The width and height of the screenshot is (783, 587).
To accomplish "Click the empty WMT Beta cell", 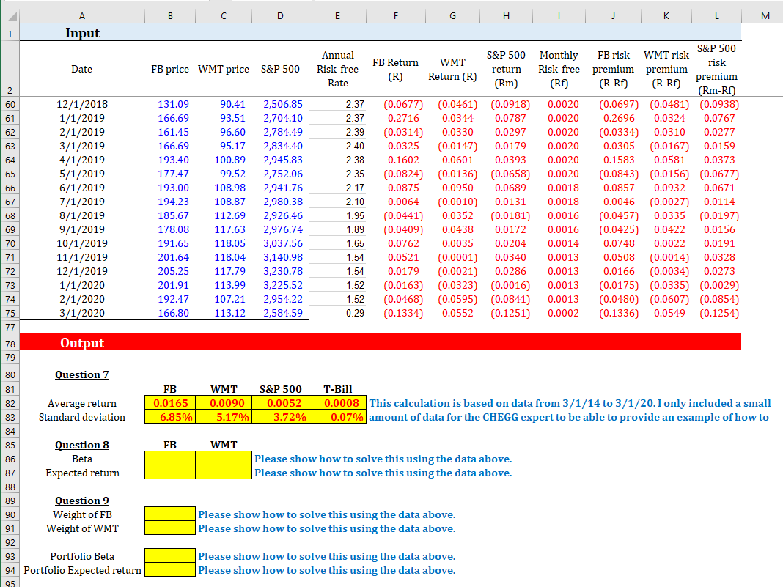I will (224, 459).
